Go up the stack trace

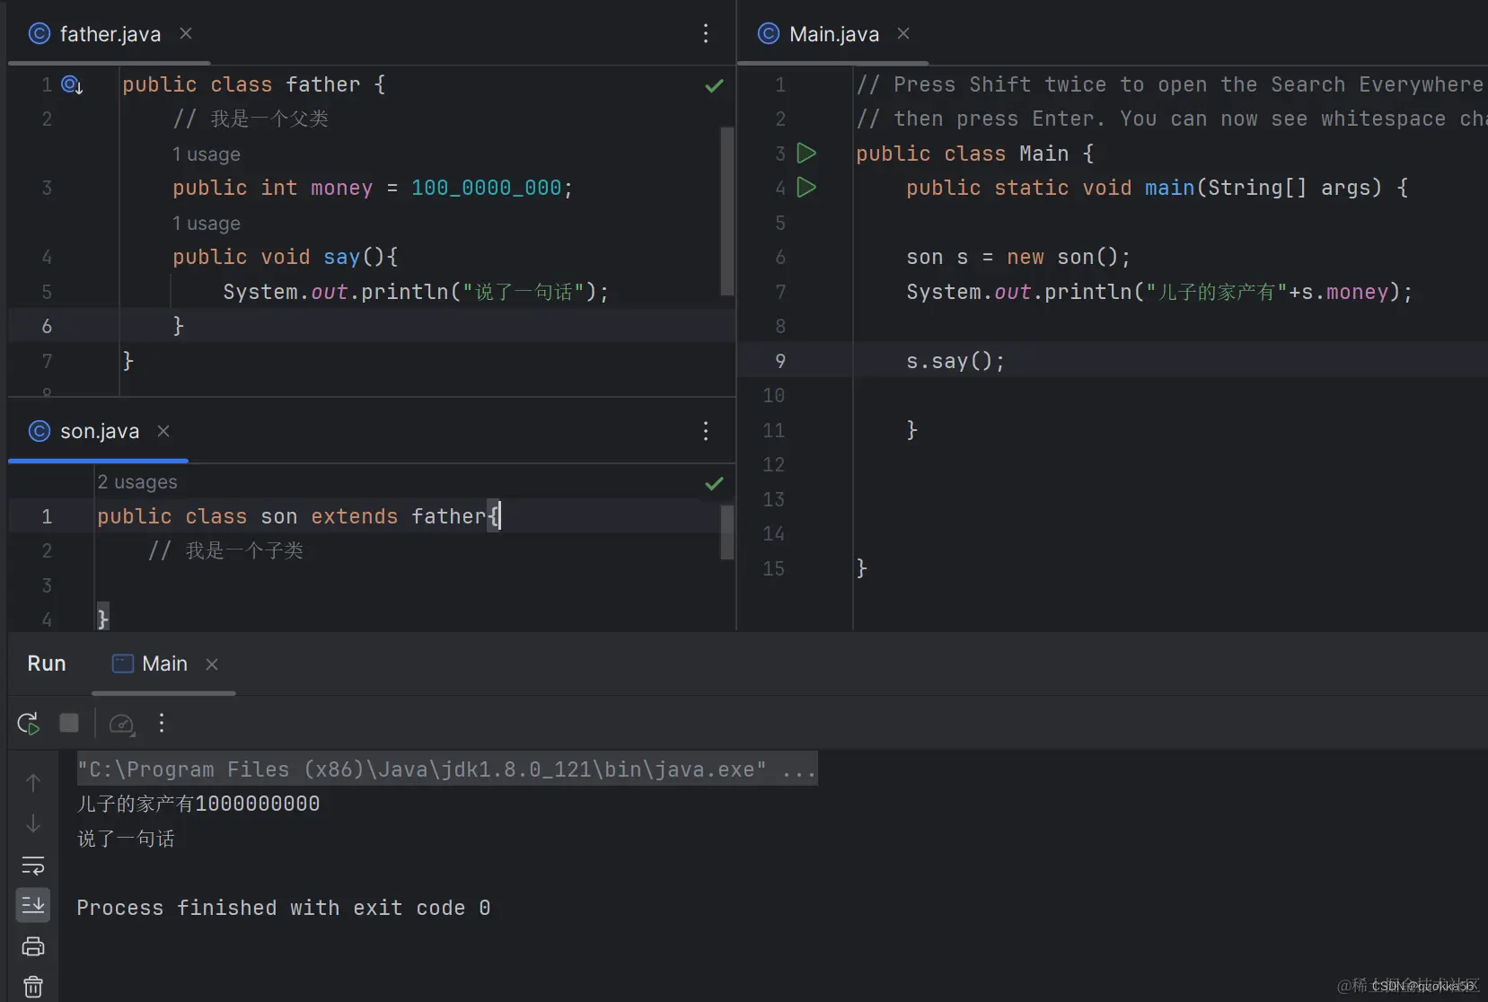(33, 783)
